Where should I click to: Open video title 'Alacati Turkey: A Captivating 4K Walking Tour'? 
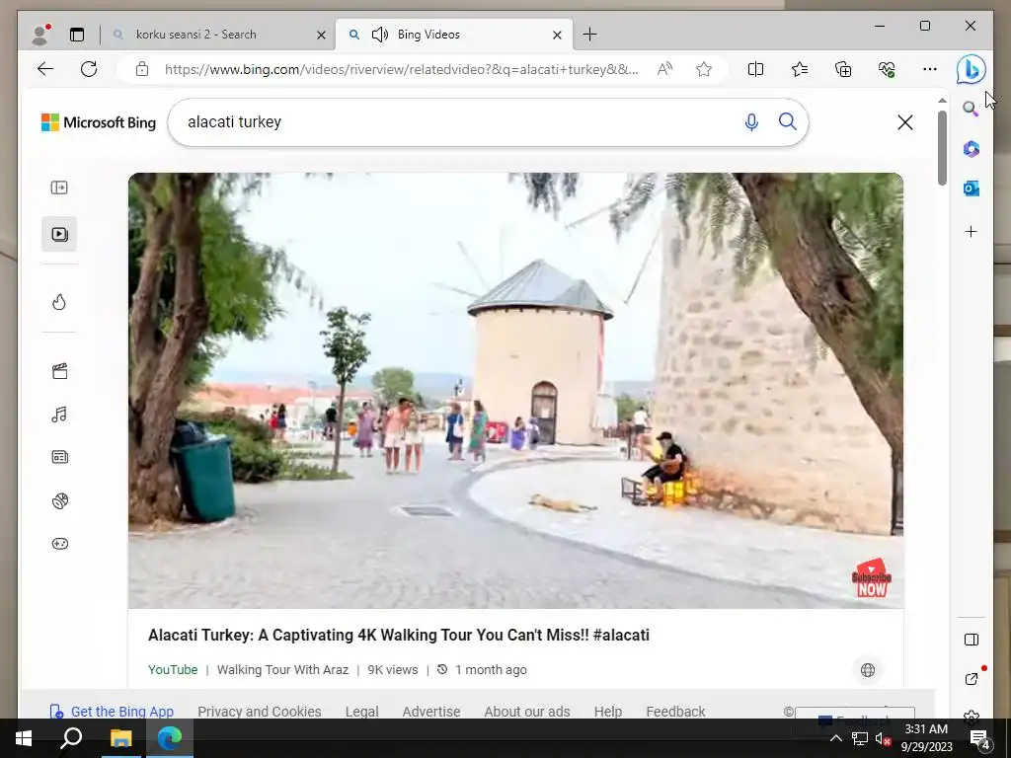(399, 635)
